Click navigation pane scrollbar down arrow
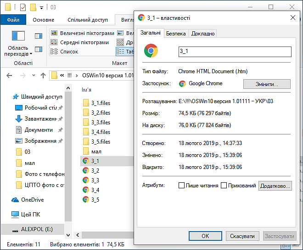Image resolution: width=303 pixels, height=250 pixels. (x=68, y=235)
